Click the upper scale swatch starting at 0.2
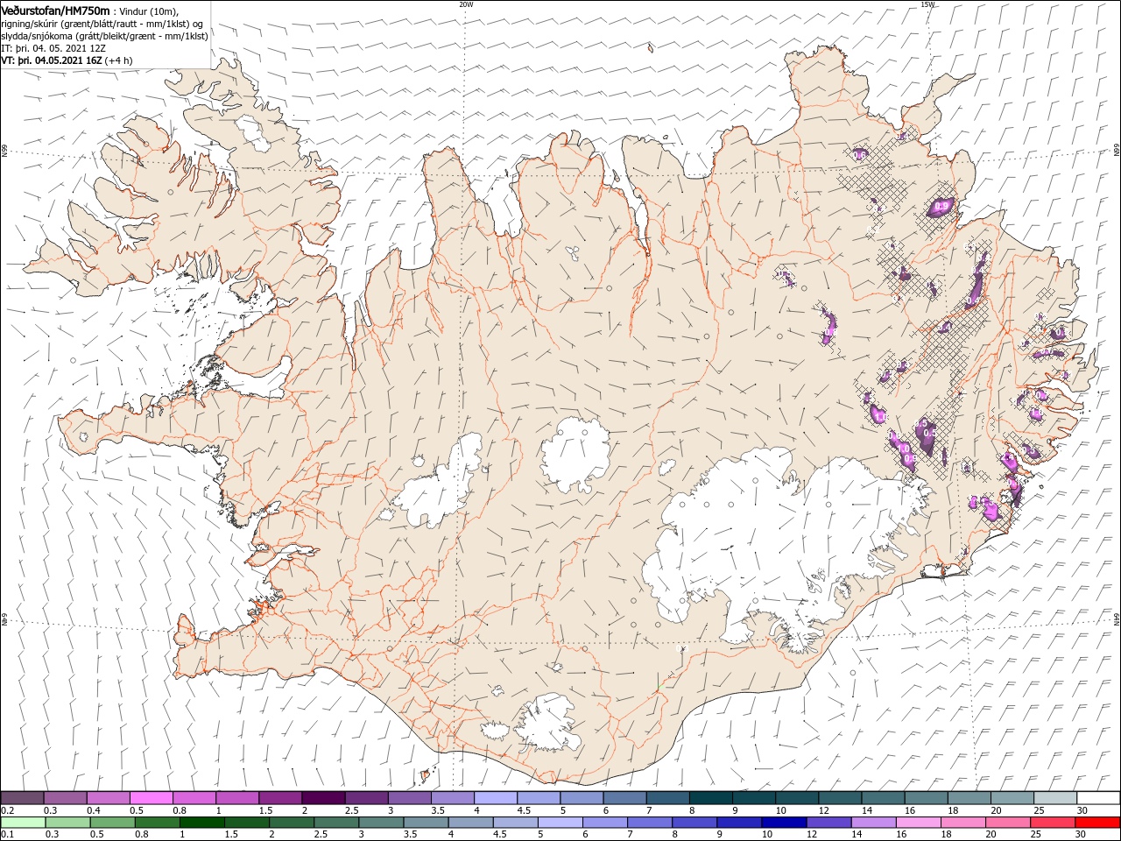 tap(22, 797)
